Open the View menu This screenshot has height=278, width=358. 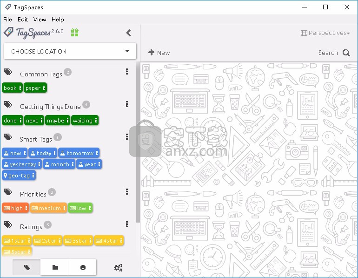tap(40, 20)
